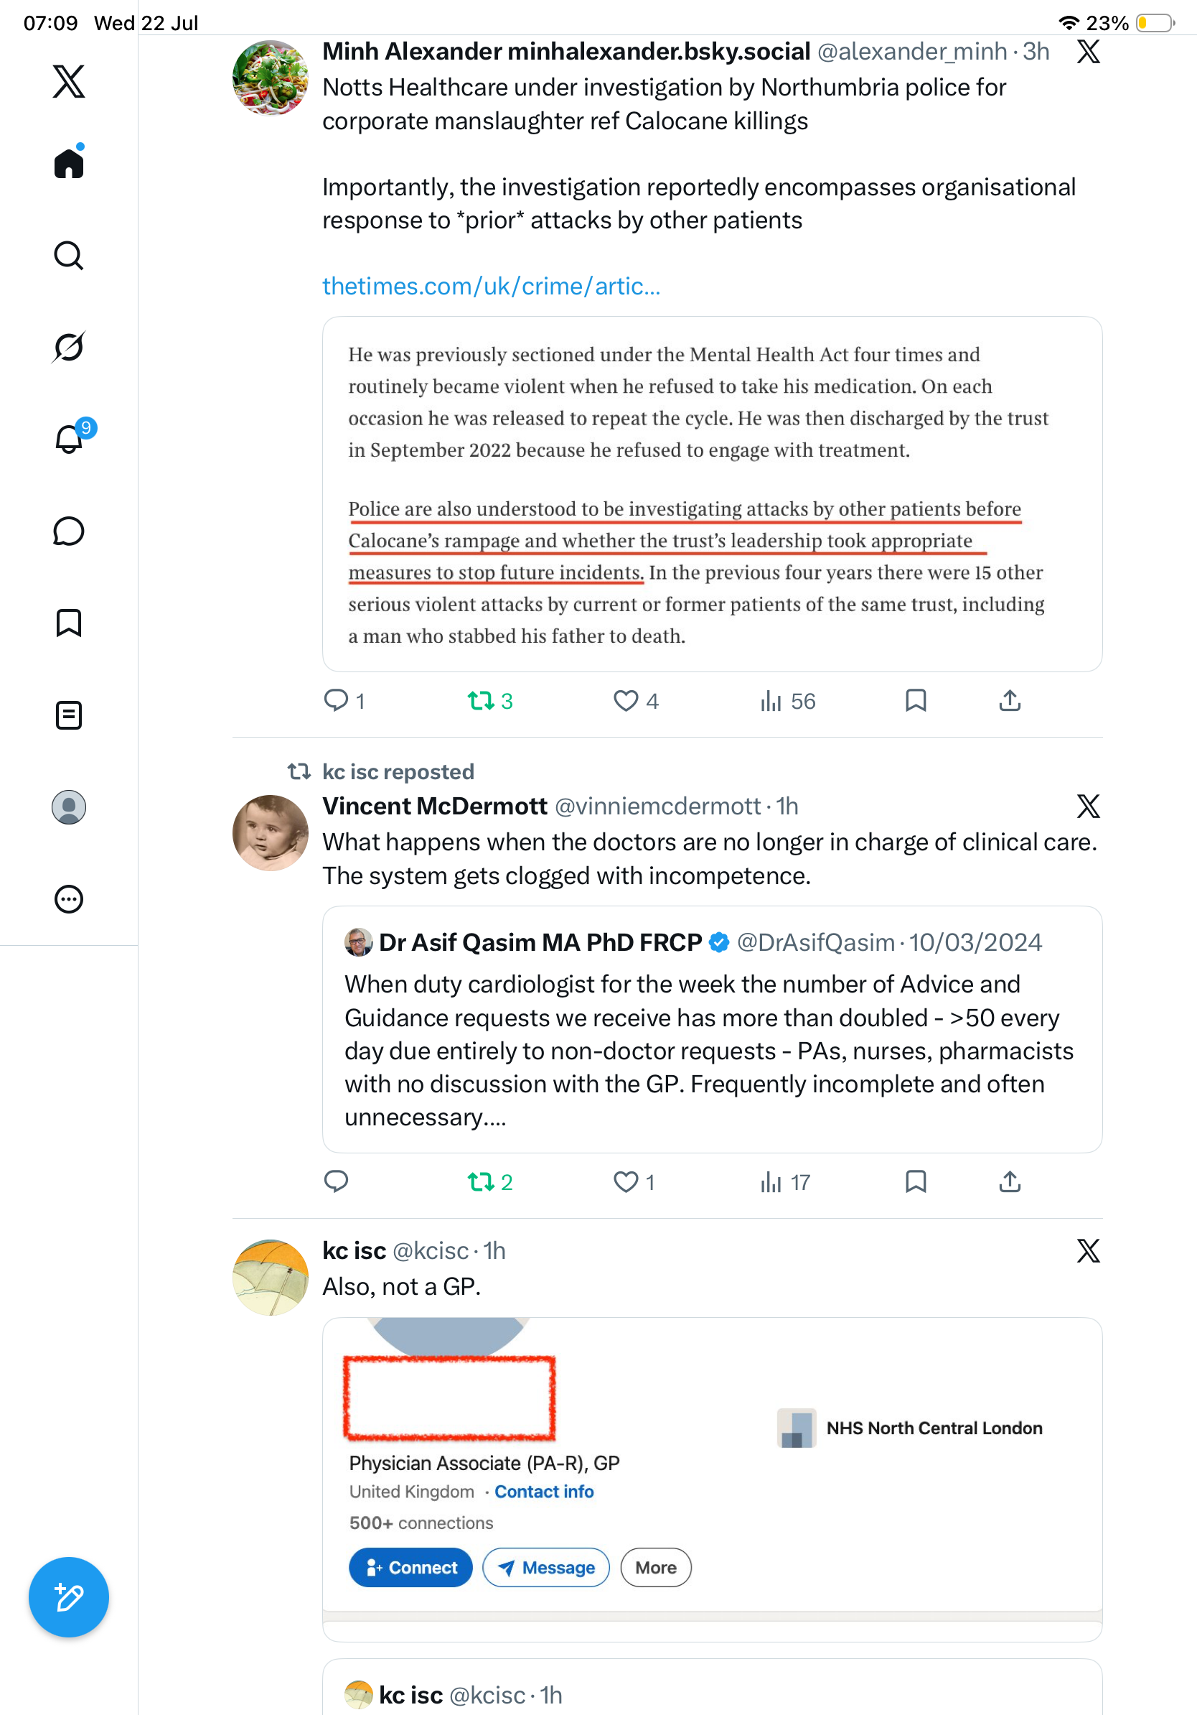View analytics showing 56 views
The image size is (1197, 1715).
(x=787, y=701)
